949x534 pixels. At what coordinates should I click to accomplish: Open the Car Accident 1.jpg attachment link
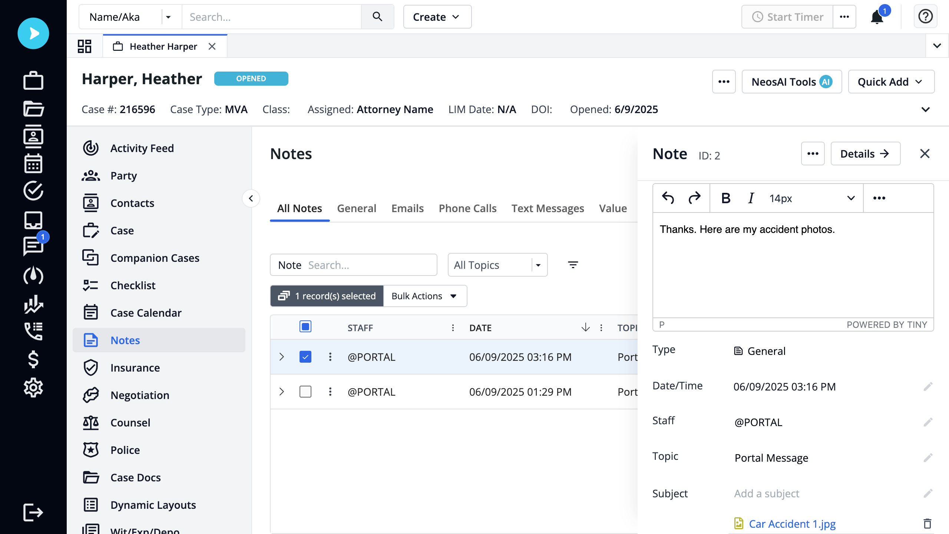click(x=792, y=524)
